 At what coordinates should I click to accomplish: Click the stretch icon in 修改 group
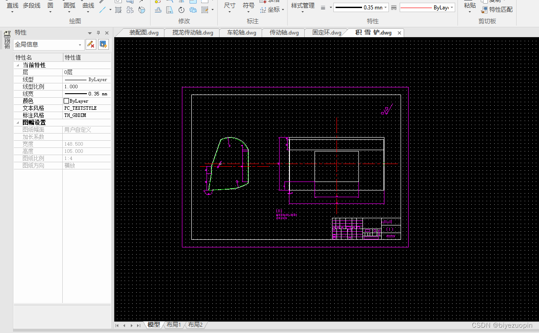click(x=159, y=9)
